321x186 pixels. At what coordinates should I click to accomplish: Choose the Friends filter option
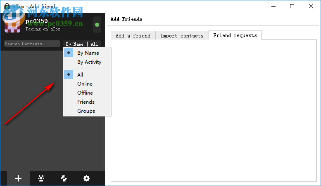88,102
